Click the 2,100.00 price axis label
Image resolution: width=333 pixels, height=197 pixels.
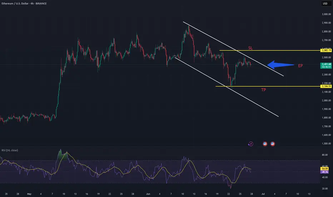coord(327,92)
